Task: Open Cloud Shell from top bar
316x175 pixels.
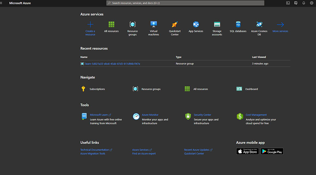Action: (x=288, y=3)
